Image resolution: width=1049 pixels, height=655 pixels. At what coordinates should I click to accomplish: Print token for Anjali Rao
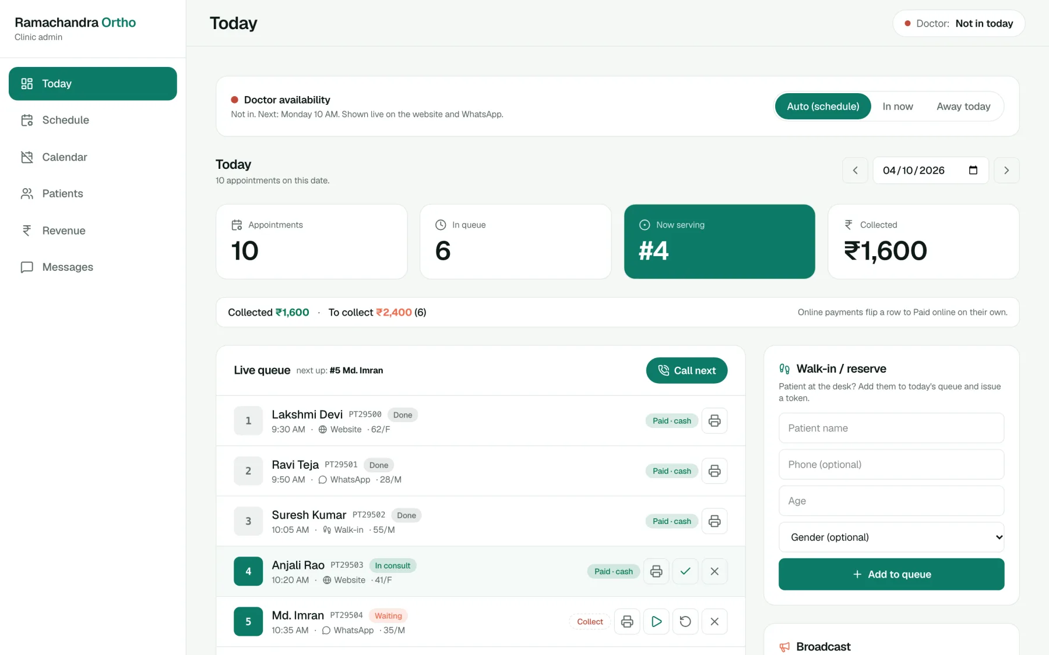656,571
